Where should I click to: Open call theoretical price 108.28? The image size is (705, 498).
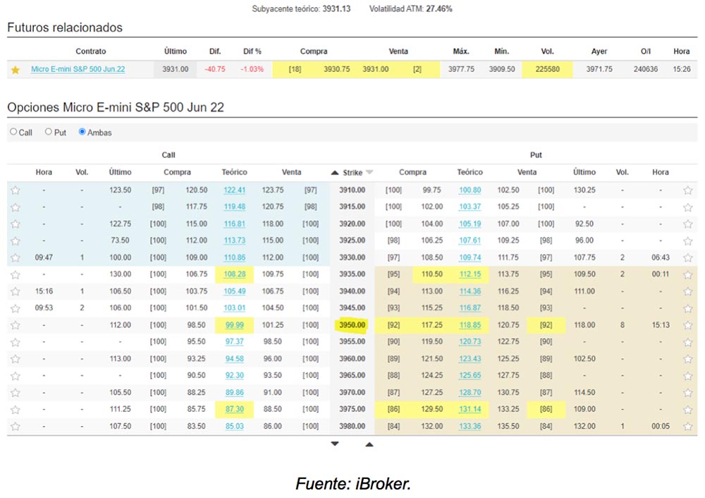[x=235, y=274]
